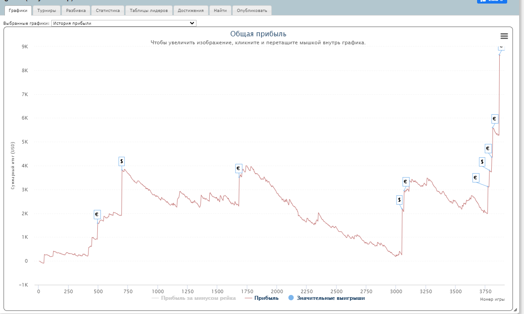This screenshot has width=524, height=314.
Task: Click the euro marker near game 3650
Action: pyautogui.click(x=476, y=178)
